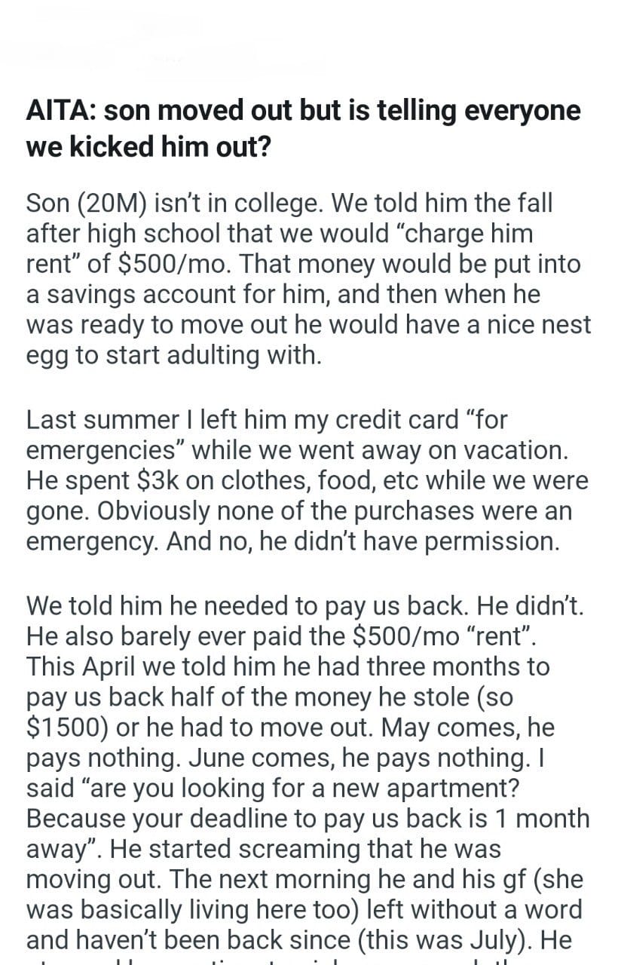Click the AITA post title
Image resolution: width=618 pixels, height=965 pixels.
[303, 127]
